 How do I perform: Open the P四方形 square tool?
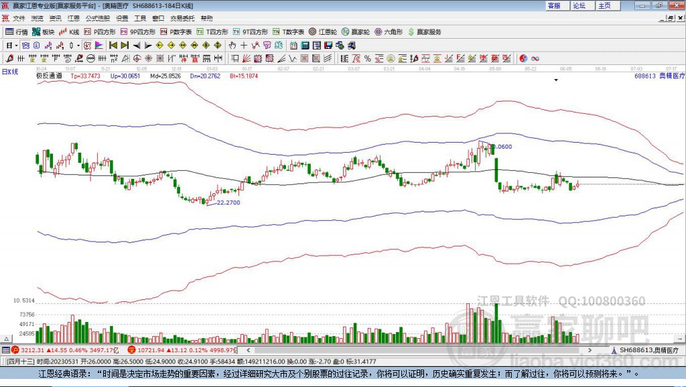click(x=100, y=32)
